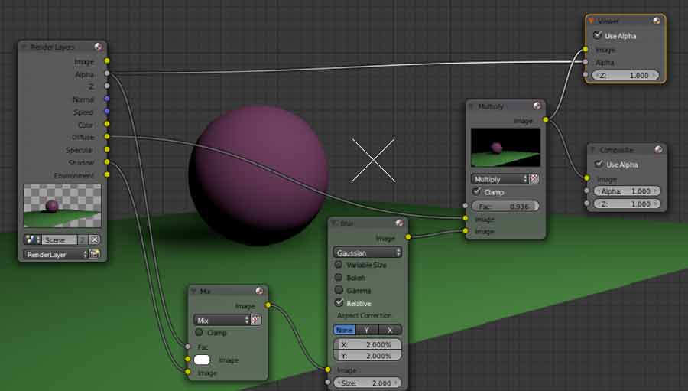Click the preview sphere icon on Viewer node

tap(657, 21)
